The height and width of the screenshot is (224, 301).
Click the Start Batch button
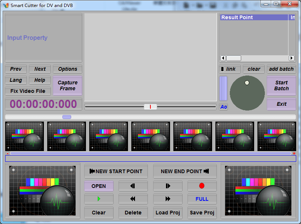click(x=281, y=85)
